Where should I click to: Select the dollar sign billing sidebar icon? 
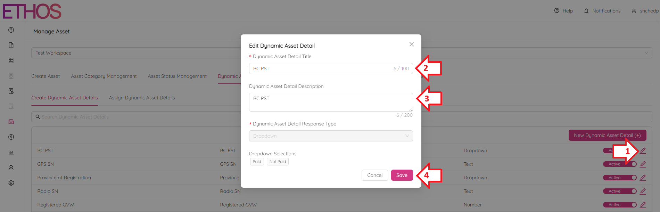[11, 137]
